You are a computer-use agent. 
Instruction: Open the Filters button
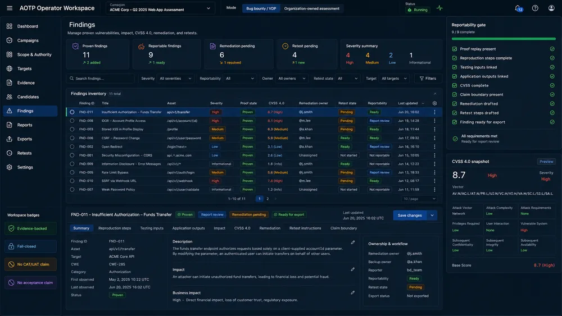(x=428, y=79)
